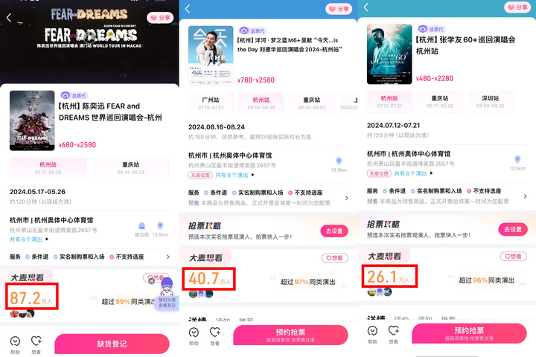Tap the 分享 button on the 刘德华 page
This screenshot has width=536, height=357.
[x=339, y=9]
